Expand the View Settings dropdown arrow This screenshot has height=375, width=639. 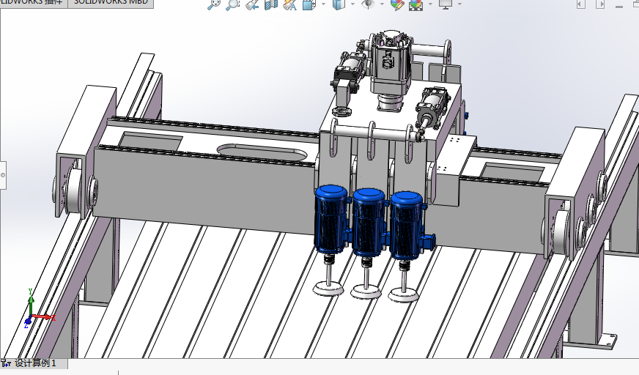pos(460,4)
